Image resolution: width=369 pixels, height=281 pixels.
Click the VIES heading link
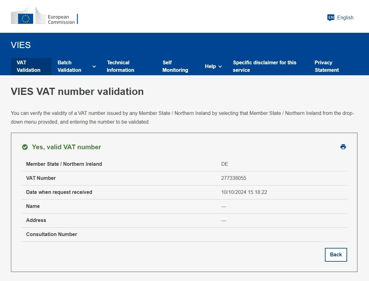21,45
